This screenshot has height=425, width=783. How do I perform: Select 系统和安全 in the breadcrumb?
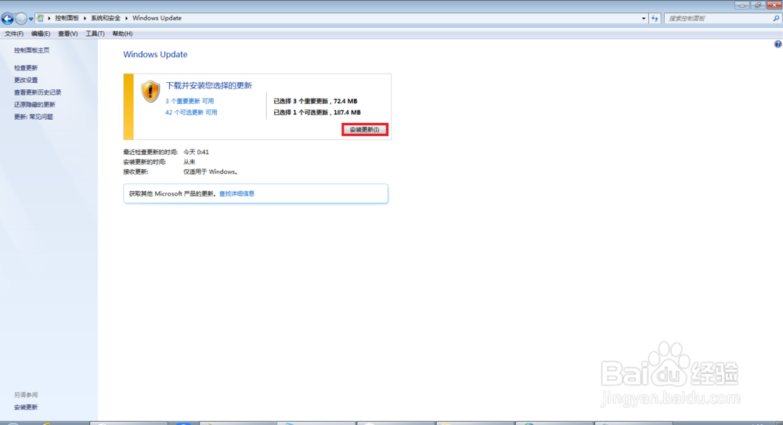(x=106, y=18)
